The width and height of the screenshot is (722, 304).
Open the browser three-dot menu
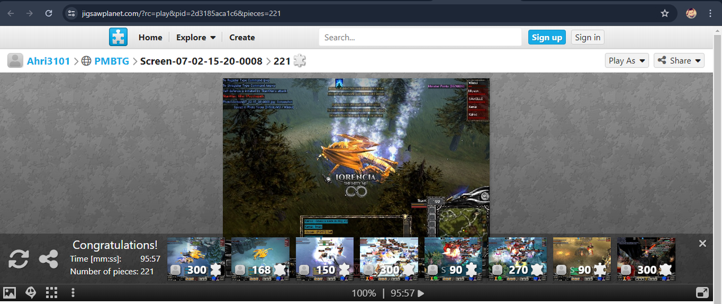click(710, 13)
